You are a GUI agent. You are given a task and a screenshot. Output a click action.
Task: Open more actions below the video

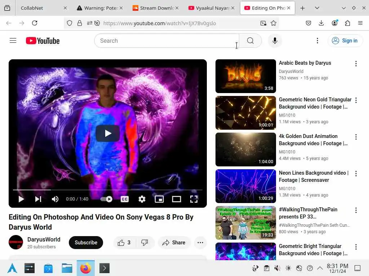tap(200, 243)
